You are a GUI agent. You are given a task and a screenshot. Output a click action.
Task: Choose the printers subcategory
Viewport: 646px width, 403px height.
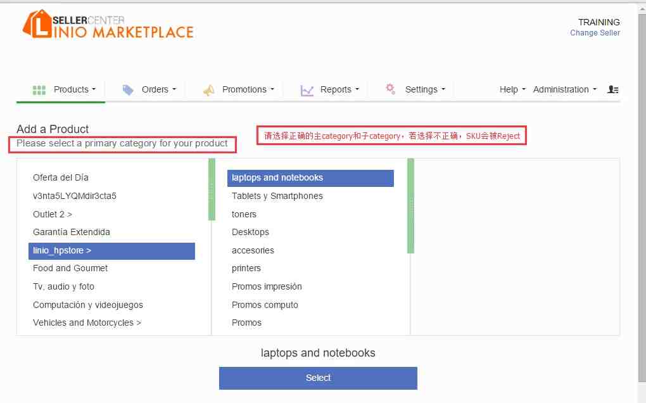pos(246,268)
